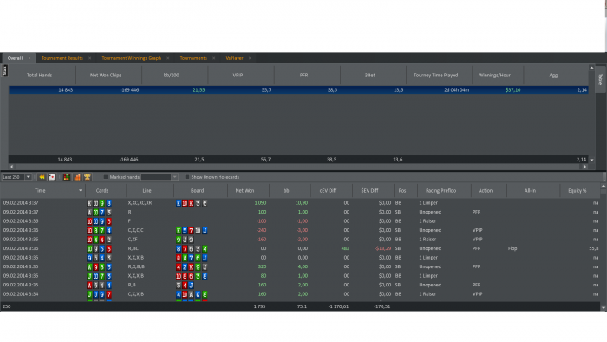This screenshot has height=342, width=607.
Task: Sort by Total Hands column header
Action: [x=40, y=76]
